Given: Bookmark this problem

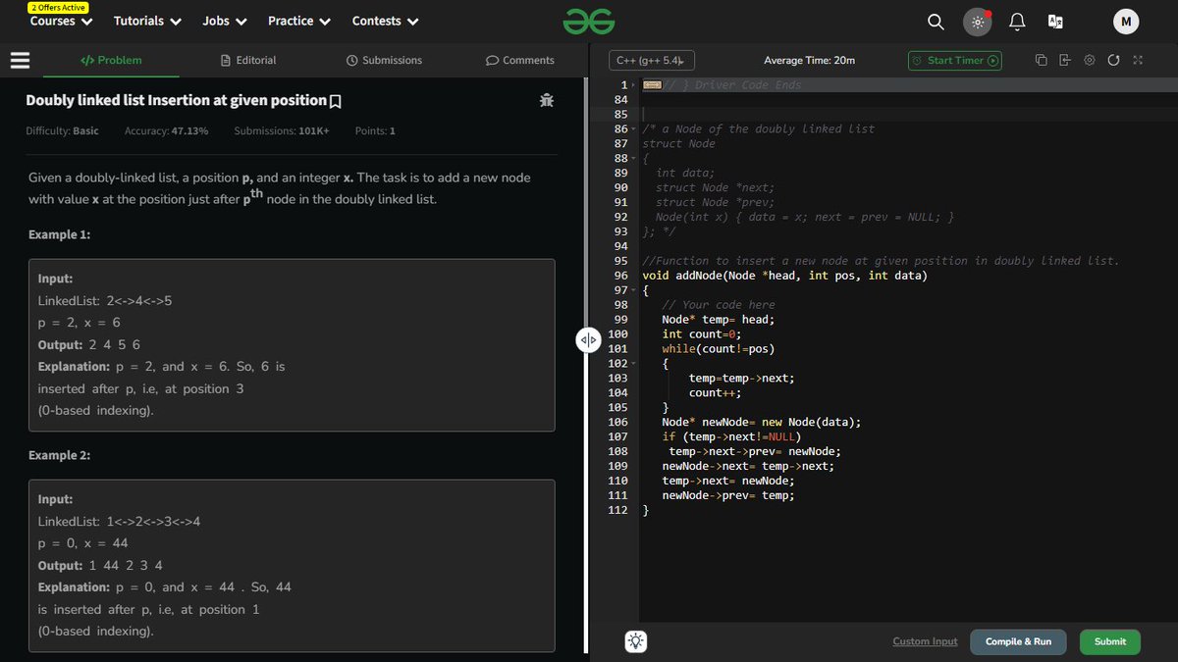Looking at the screenshot, I should pyautogui.click(x=336, y=101).
